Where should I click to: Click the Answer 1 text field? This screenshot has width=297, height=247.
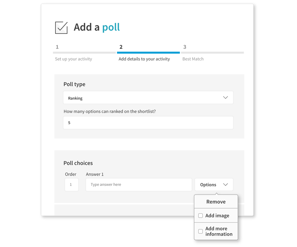pos(139,184)
